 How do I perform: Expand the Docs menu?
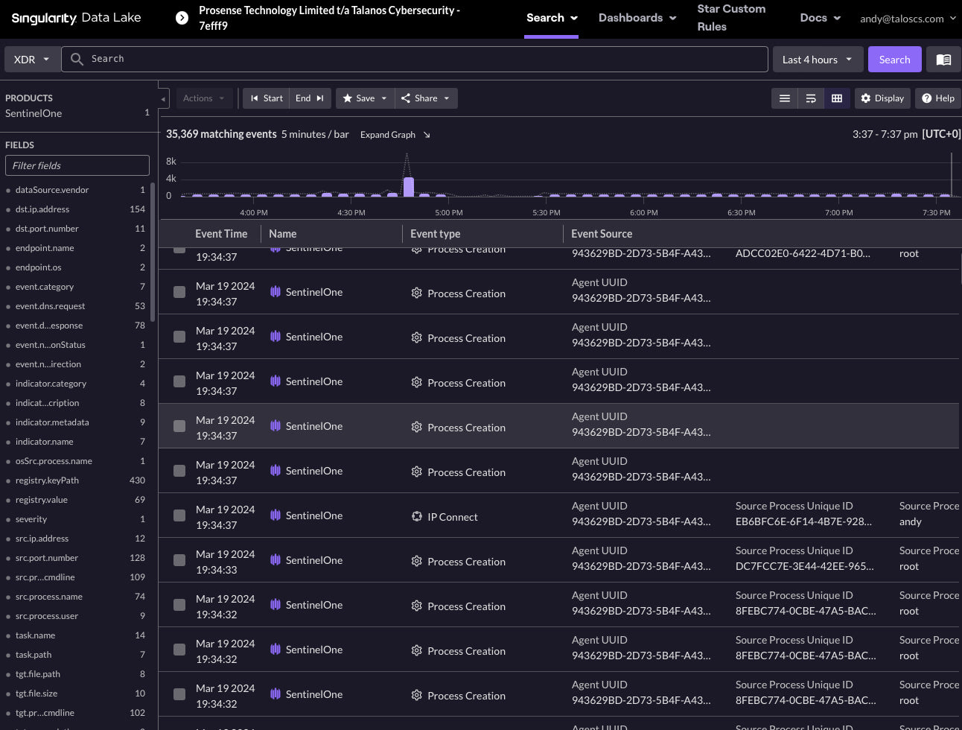click(820, 18)
